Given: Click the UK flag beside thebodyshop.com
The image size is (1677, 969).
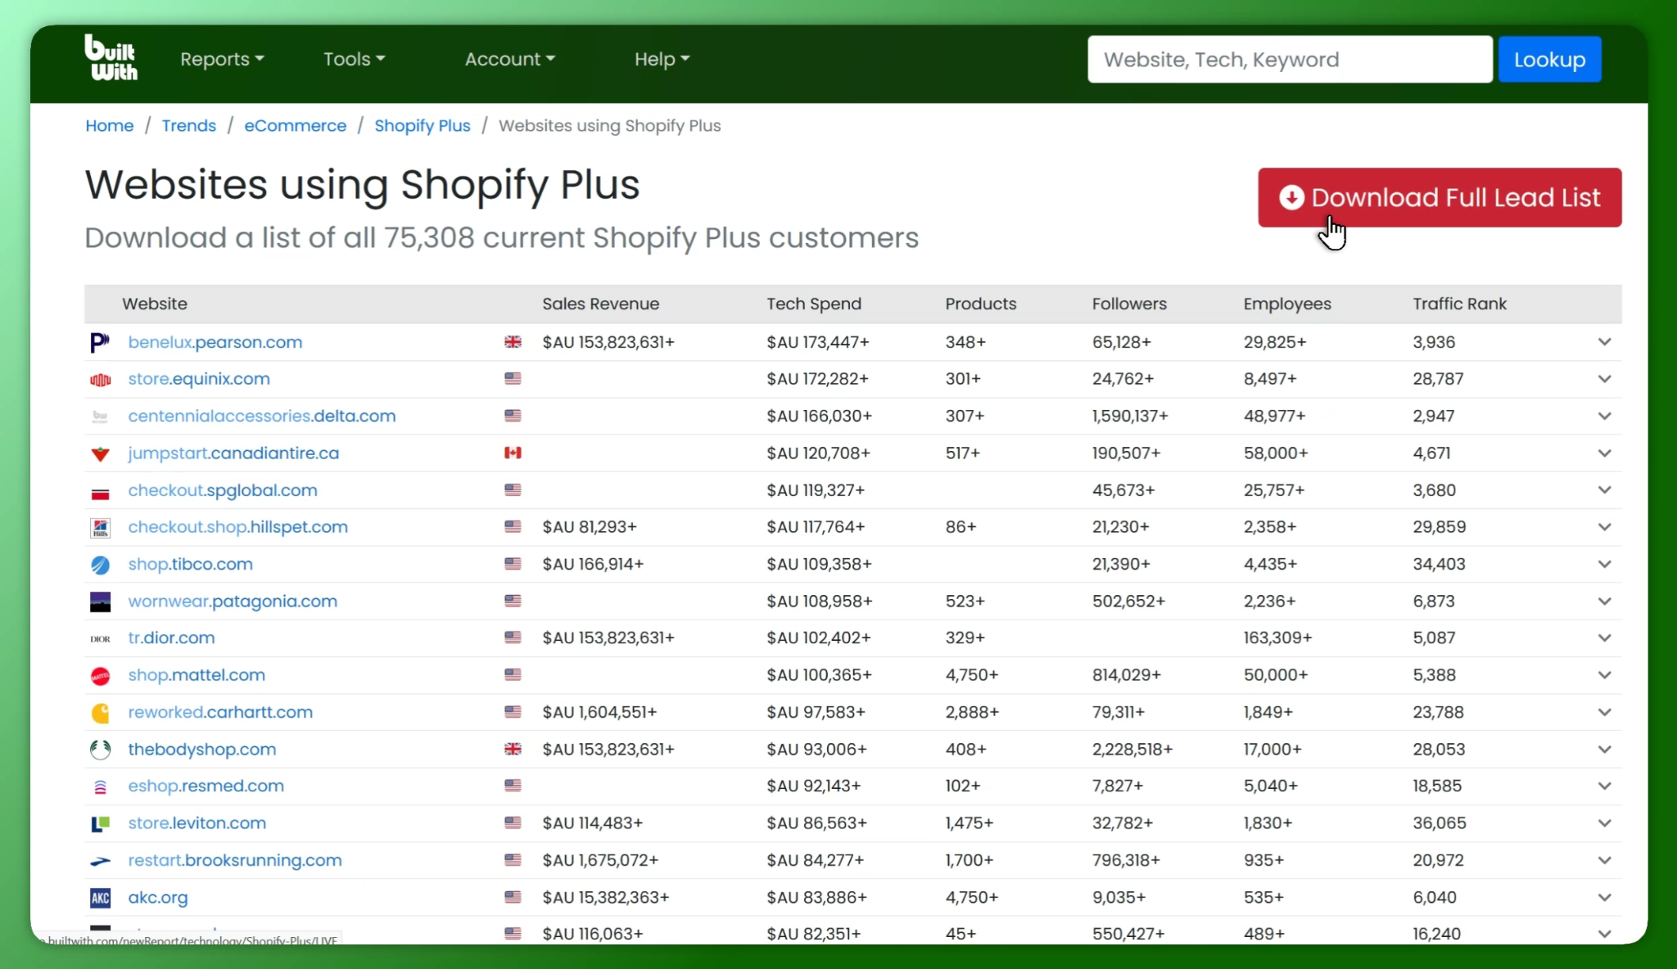Looking at the screenshot, I should click(x=513, y=749).
